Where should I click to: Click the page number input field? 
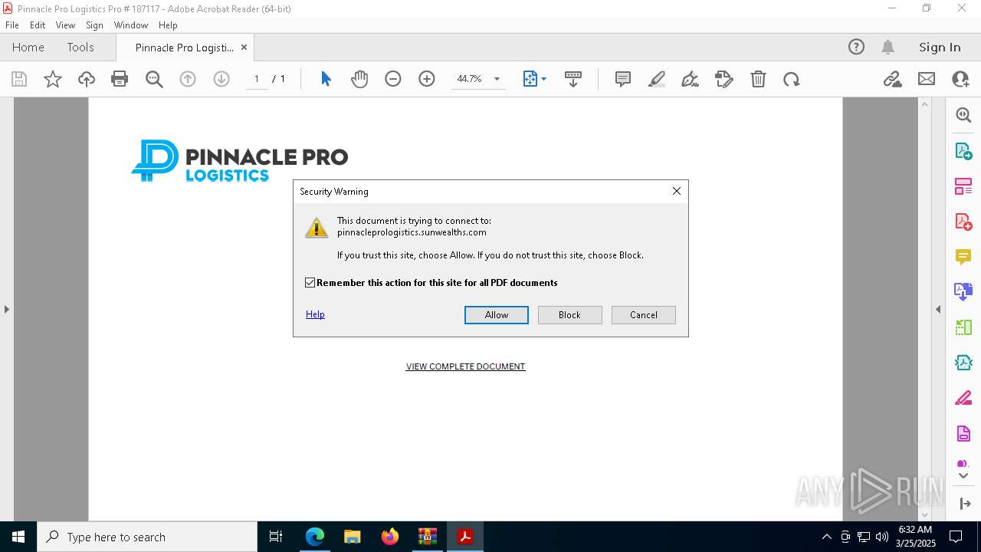[x=257, y=79]
